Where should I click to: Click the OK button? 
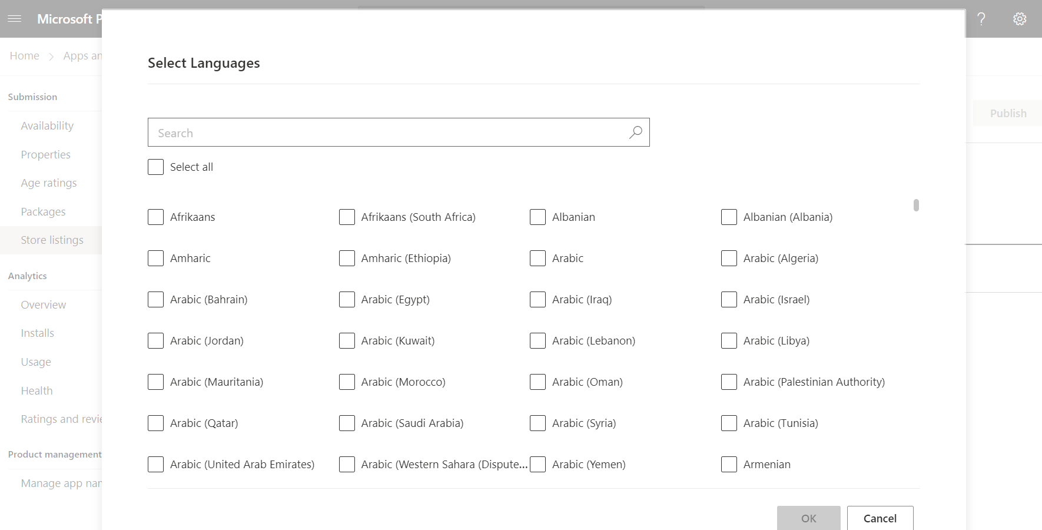coord(809,518)
